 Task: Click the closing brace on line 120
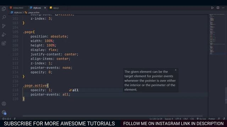pyautogui.click(x=24, y=99)
